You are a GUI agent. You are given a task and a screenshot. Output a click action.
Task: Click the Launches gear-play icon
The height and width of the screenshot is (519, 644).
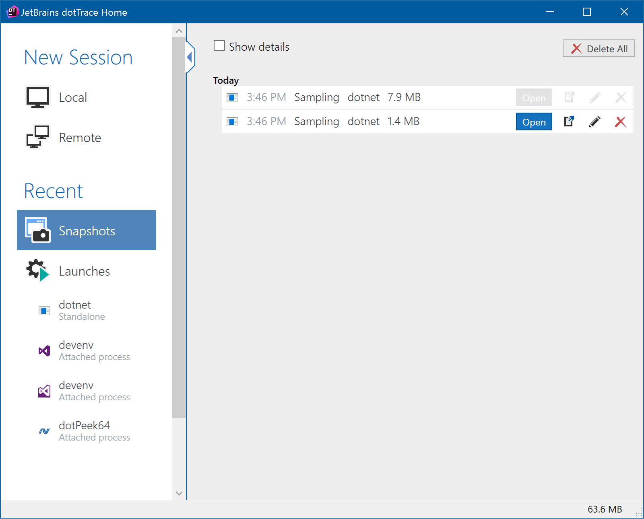pos(37,270)
